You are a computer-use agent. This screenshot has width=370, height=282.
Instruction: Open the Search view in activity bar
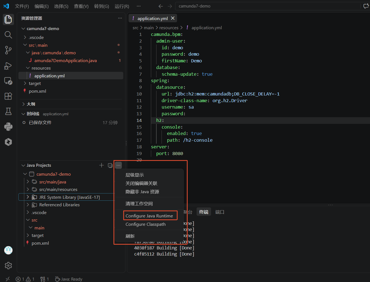[x=8, y=35]
